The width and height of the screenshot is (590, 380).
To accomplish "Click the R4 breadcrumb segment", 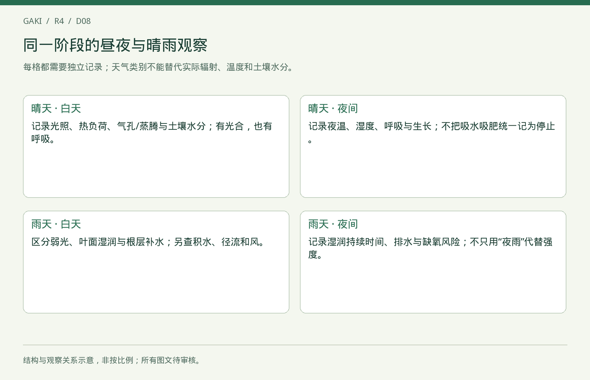I will (x=59, y=21).
